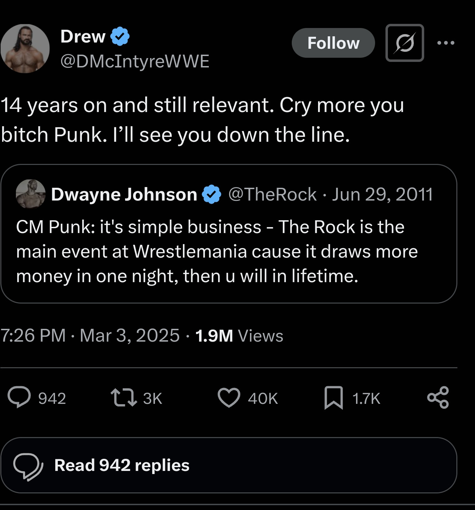Open the 7:26 PM Mar 3, 2025 timestamp
The image size is (475, 510).
[x=90, y=335]
